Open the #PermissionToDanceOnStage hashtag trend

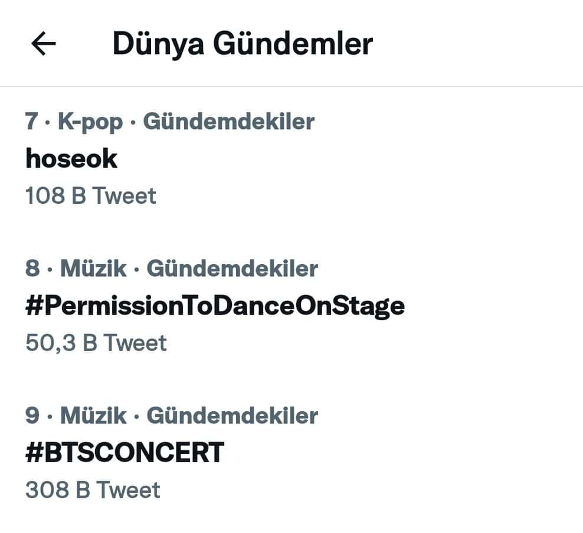pyautogui.click(x=215, y=305)
